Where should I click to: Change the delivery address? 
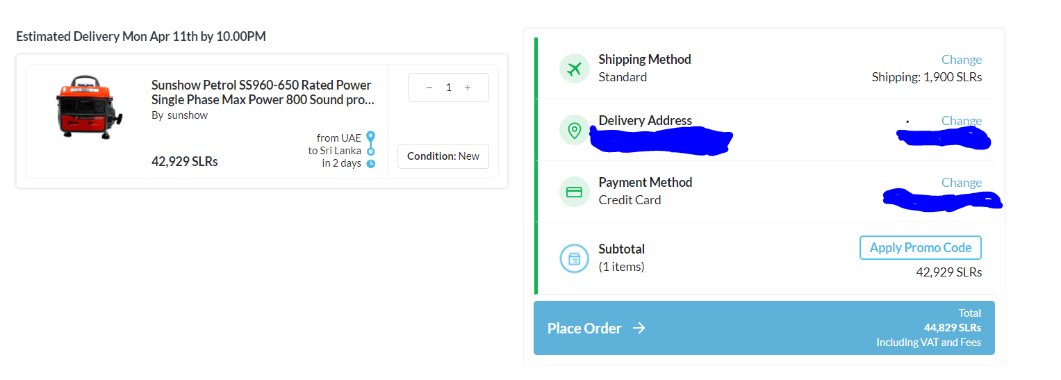pyautogui.click(x=962, y=121)
